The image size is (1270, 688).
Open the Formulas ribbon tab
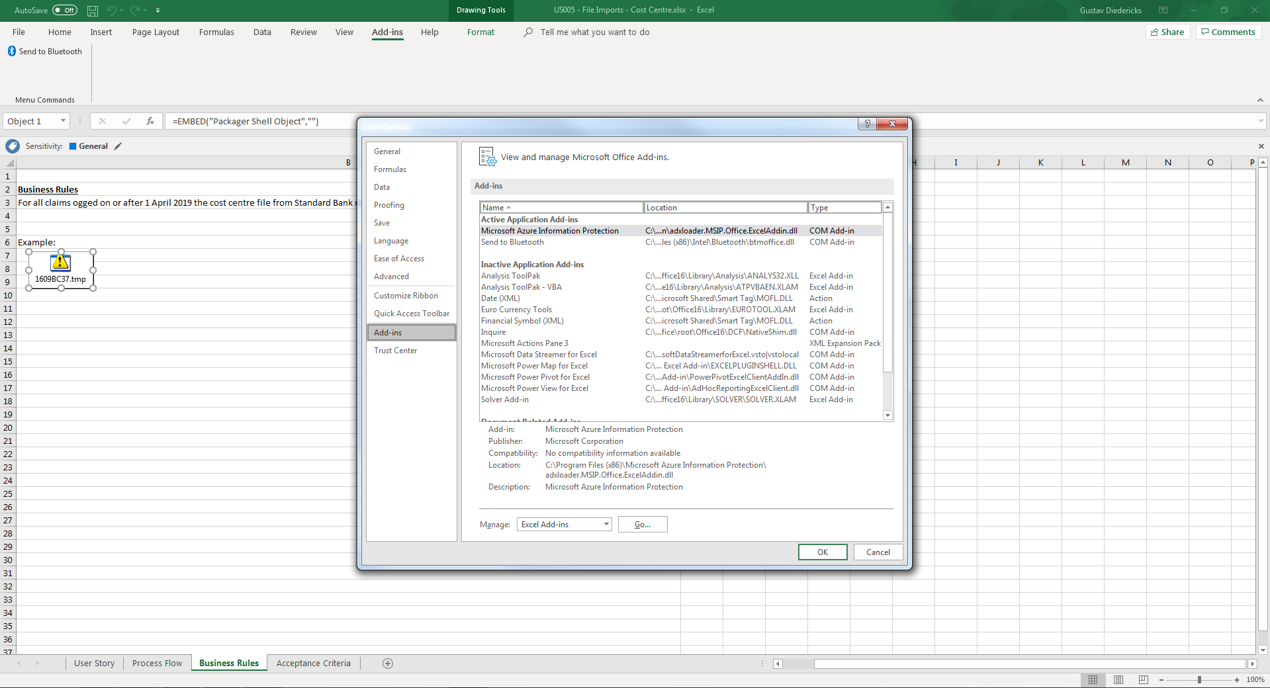216,32
